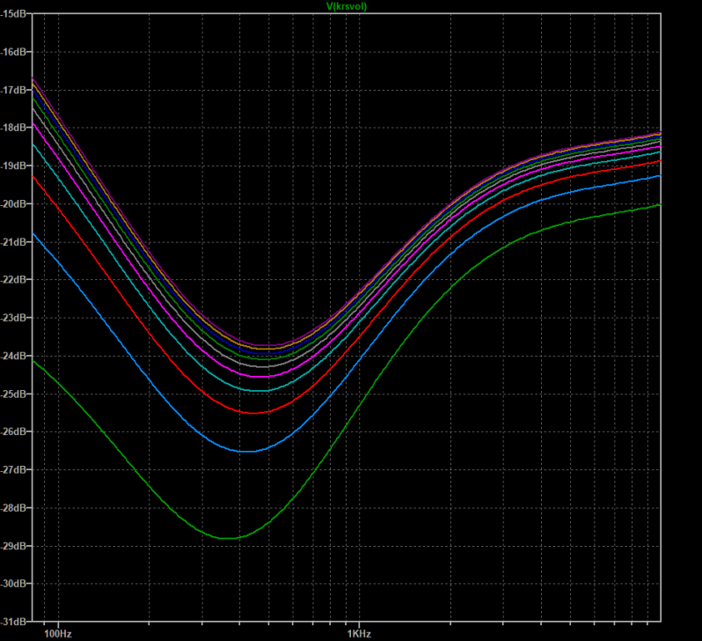Click the -18dB vertical axis label

17,128
